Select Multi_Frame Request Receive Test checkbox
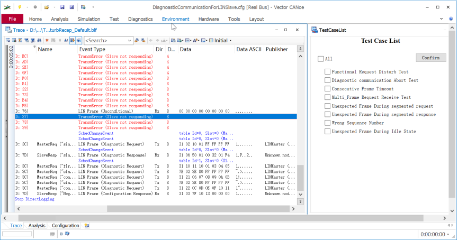 coord(327,97)
